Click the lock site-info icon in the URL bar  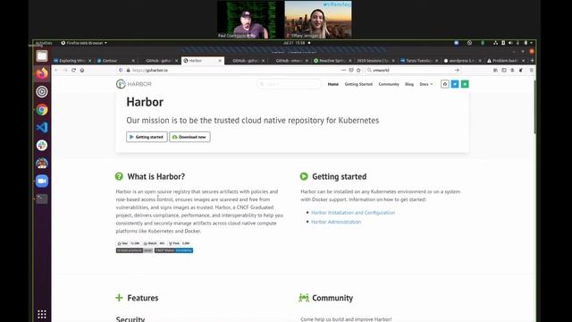tap(128, 70)
